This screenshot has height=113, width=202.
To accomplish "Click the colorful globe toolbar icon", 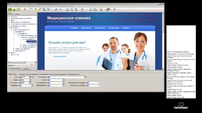I will pyautogui.click(x=108, y=9).
